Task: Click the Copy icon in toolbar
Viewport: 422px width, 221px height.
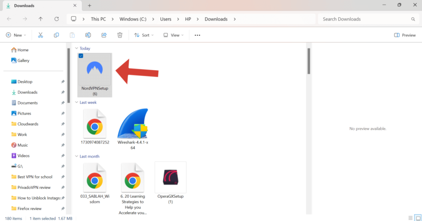Action: point(56,35)
